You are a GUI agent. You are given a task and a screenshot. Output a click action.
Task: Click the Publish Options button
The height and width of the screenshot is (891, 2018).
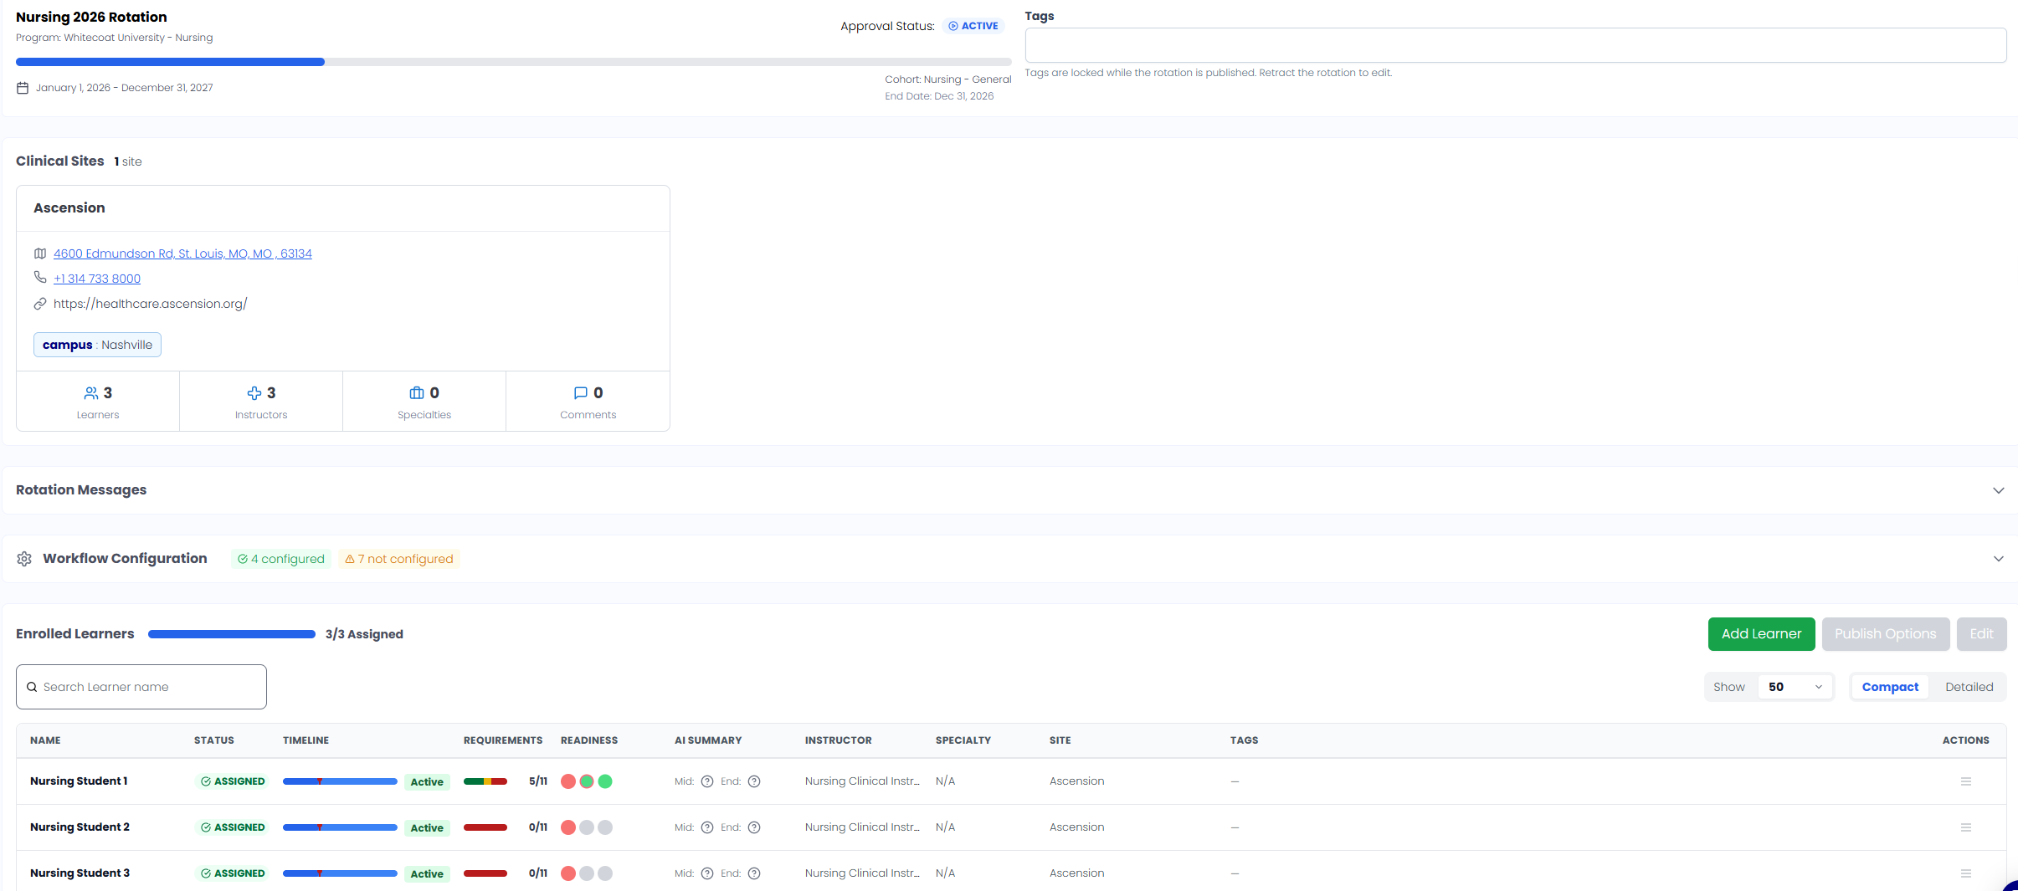point(1886,634)
